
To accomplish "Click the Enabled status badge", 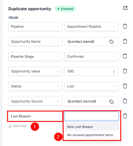I will [x=65, y=9].
